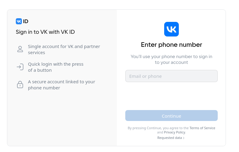Click the Sign in to VK with VK ID title
Screen dimensions: 239x152
point(45,32)
